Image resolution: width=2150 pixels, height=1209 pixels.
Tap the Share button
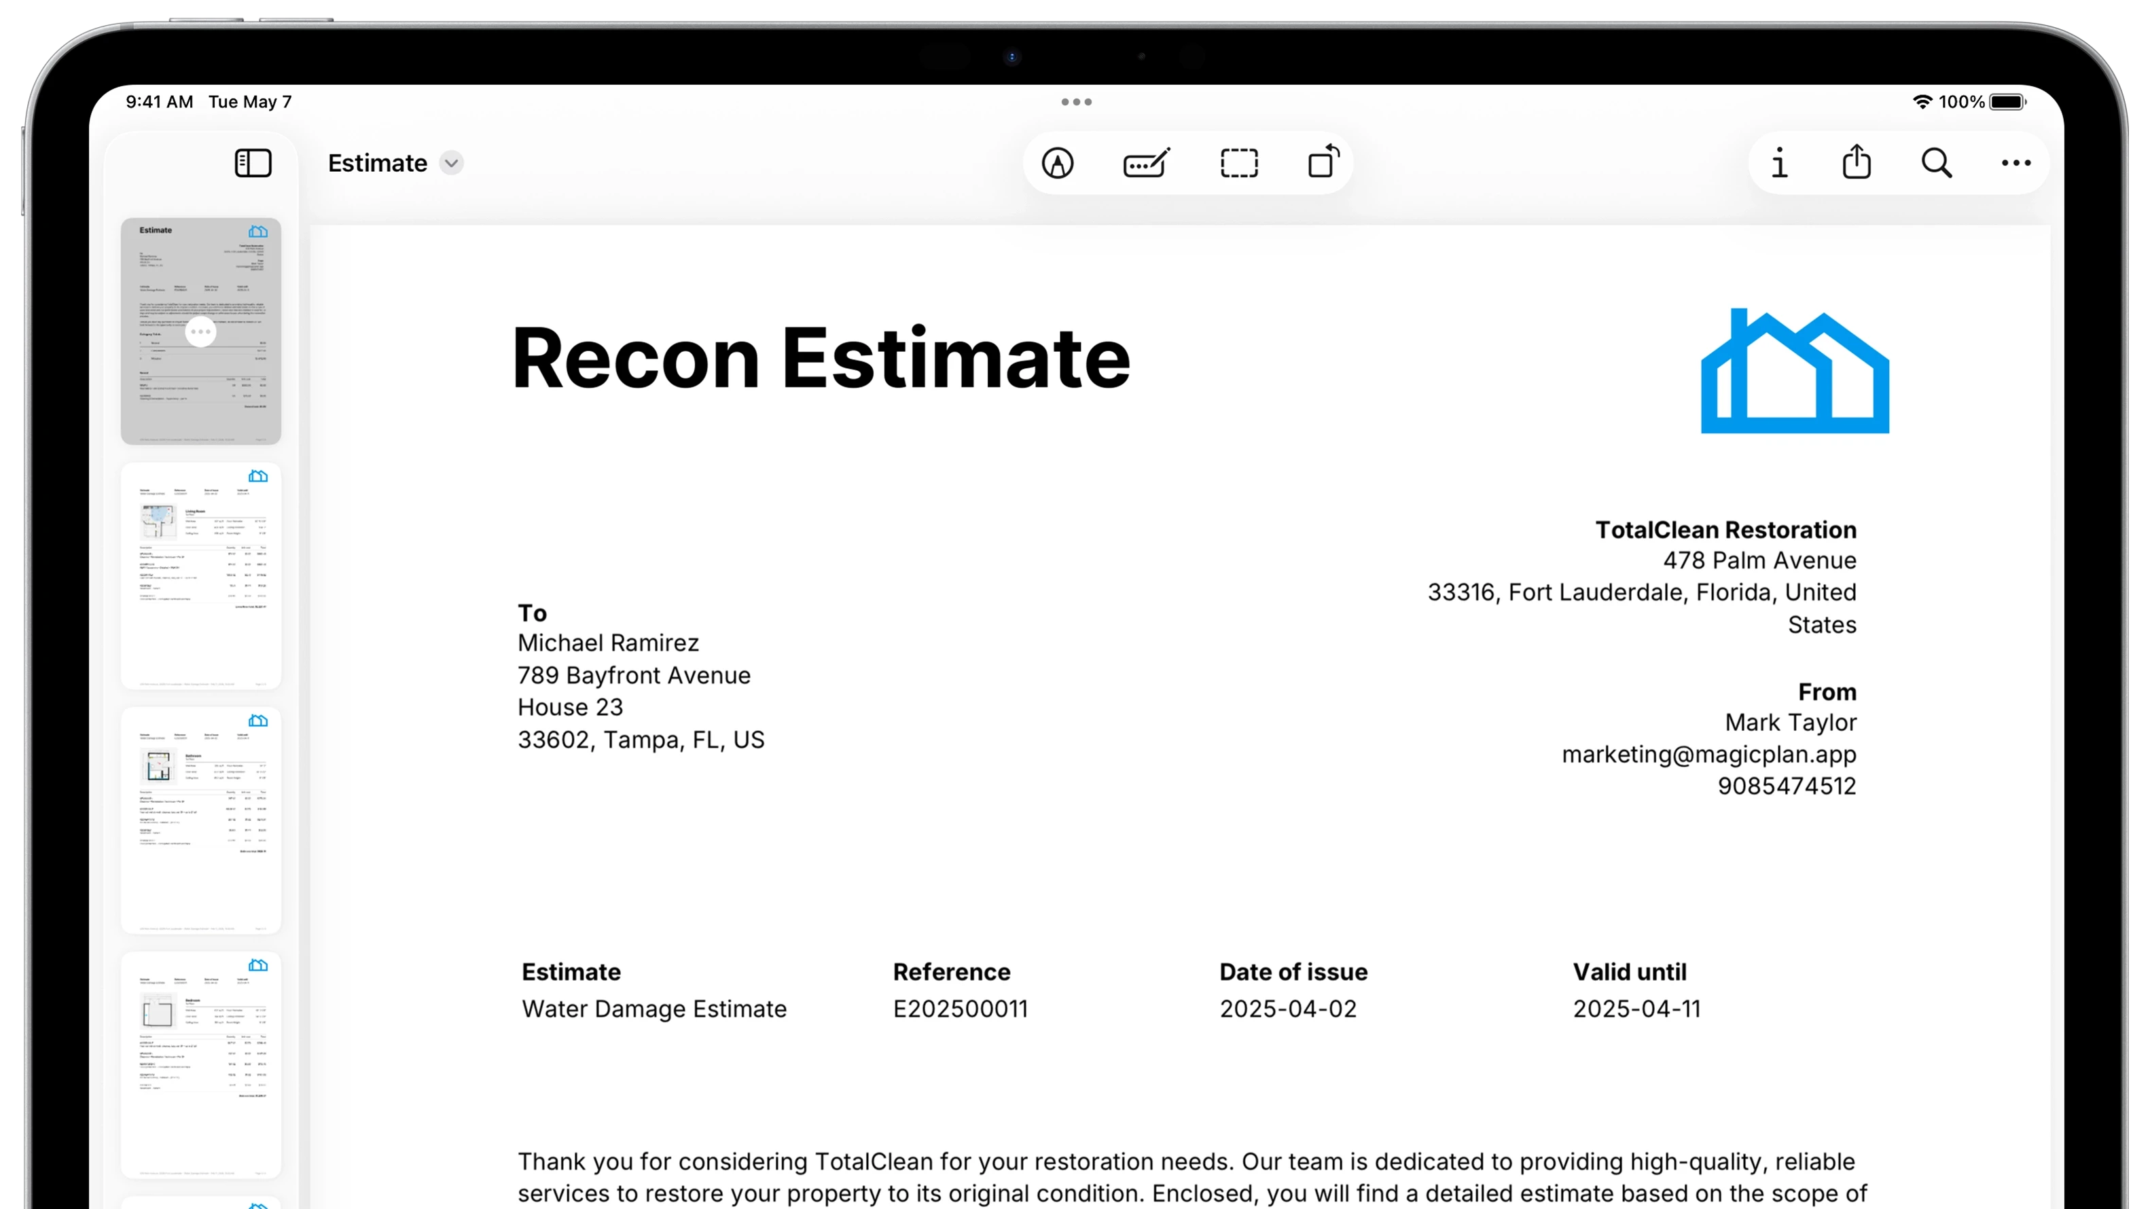pos(1857,162)
